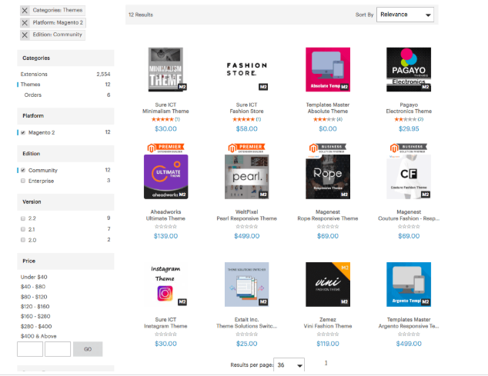488x376 pixels.
Task: Click the $139.00 price of Ultimate Theme
Action: click(165, 236)
